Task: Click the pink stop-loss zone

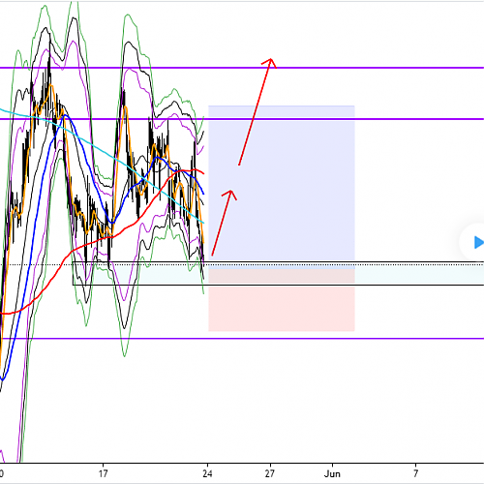Action: (x=282, y=300)
